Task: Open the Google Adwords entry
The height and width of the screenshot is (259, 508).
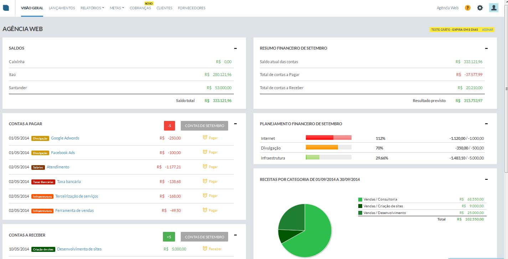Action: tap(65, 138)
